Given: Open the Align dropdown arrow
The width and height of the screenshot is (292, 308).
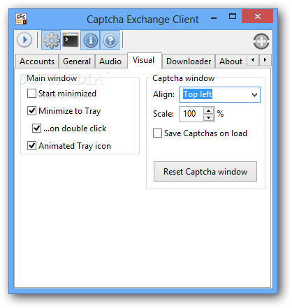Looking at the screenshot, I should pyautogui.click(x=254, y=94).
